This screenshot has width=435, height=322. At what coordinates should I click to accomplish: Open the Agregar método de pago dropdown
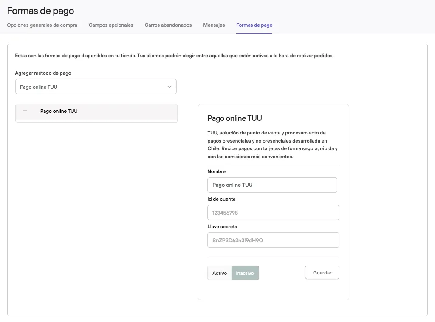coord(96,87)
